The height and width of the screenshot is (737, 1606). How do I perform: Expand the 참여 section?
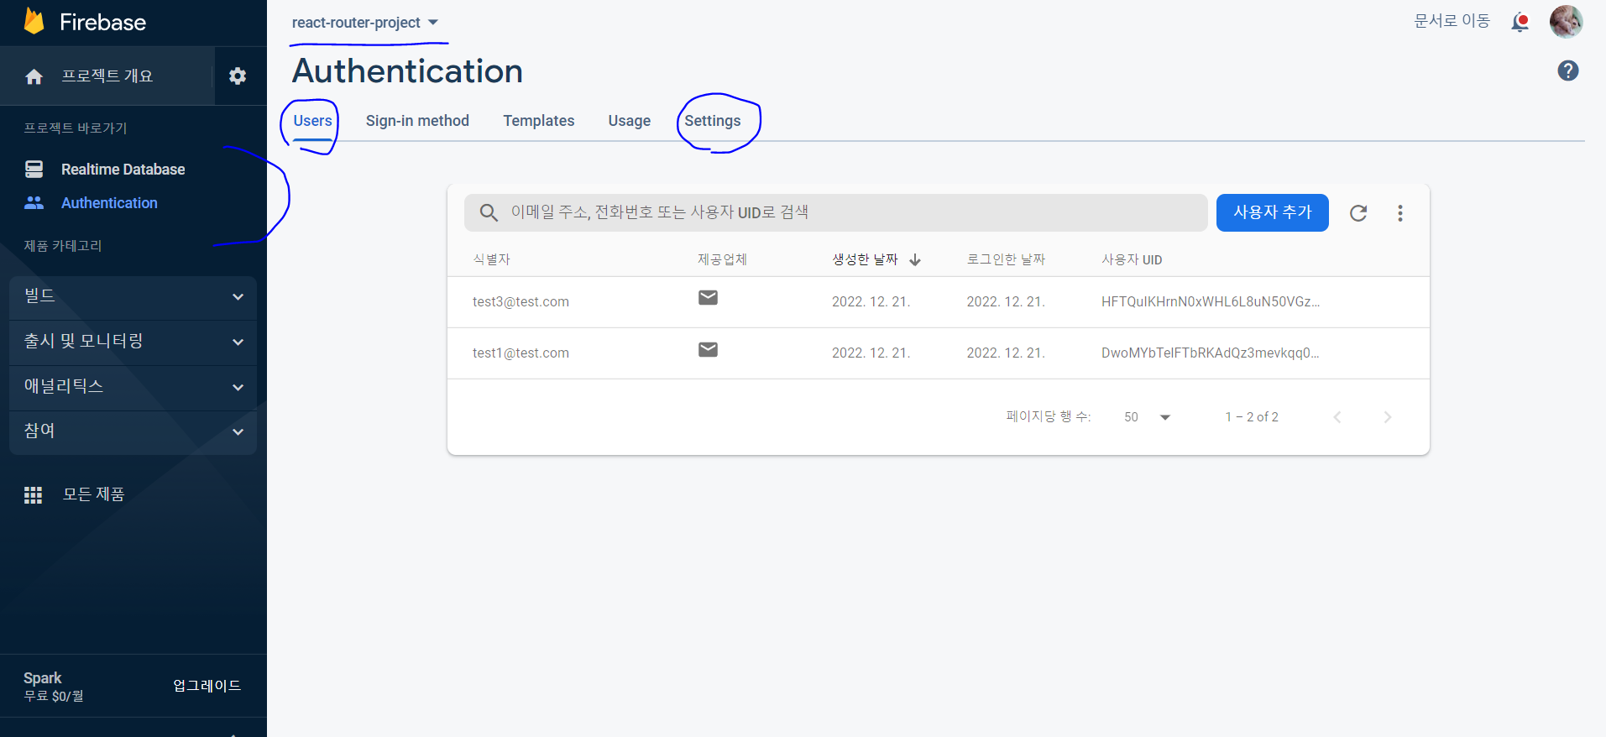133,432
